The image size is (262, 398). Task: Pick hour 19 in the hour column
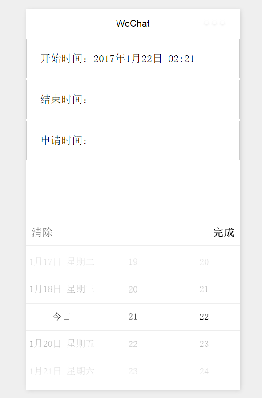tap(133, 261)
